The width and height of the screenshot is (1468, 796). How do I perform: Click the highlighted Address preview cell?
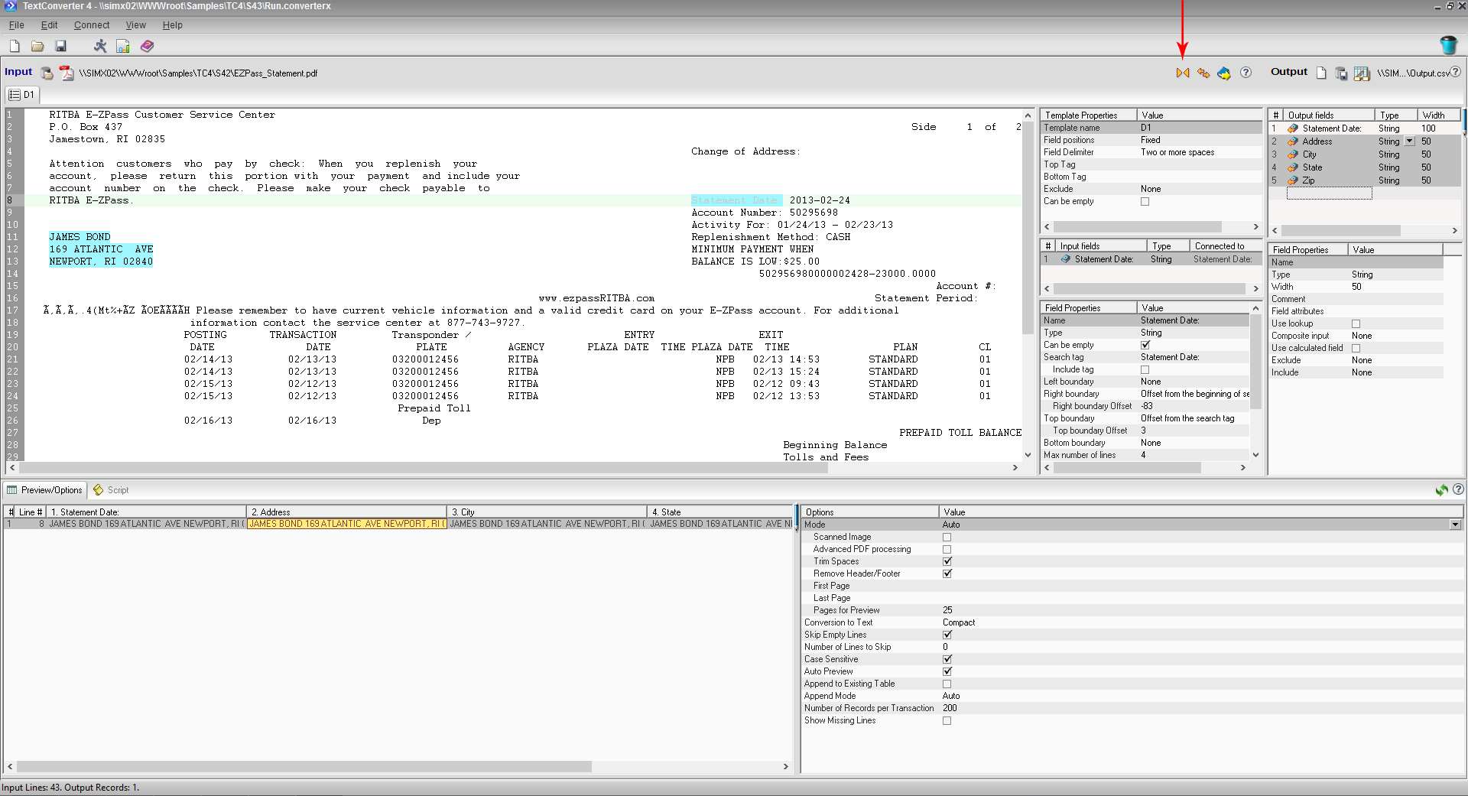[x=346, y=524]
